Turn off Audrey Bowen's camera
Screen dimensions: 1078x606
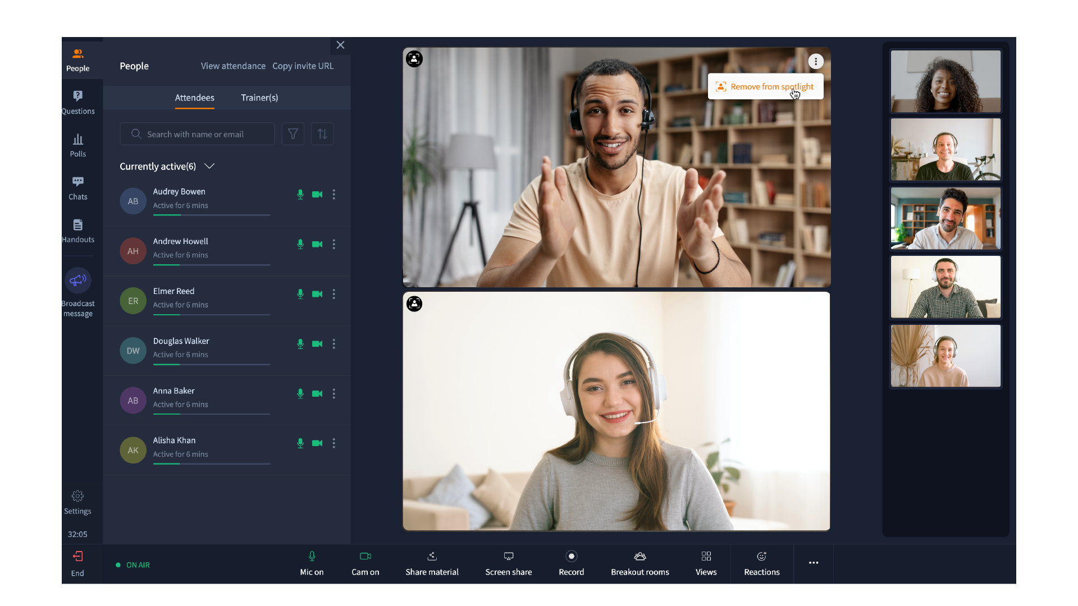tap(317, 195)
